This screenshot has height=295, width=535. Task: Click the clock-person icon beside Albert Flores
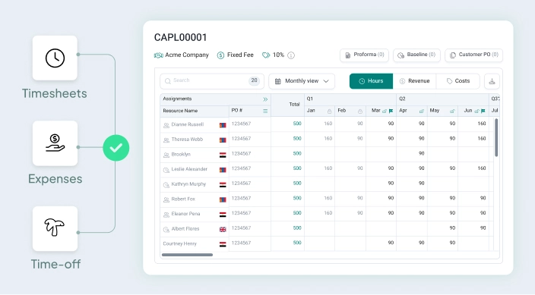(166, 230)
